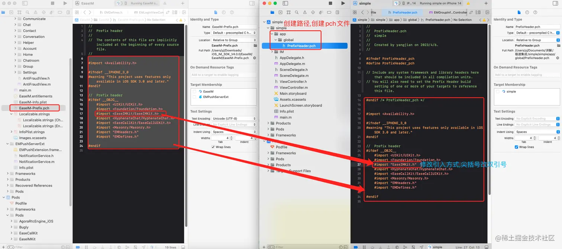This screenshot has width=562, height=249.
Task: Switch to the PrefixHeader.pch editor tab
Action: tap(402, 13)
